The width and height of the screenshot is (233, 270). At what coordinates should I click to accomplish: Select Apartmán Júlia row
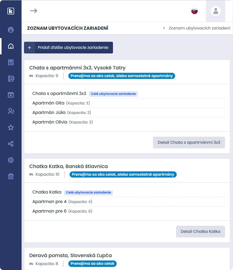tap(127, 113)
